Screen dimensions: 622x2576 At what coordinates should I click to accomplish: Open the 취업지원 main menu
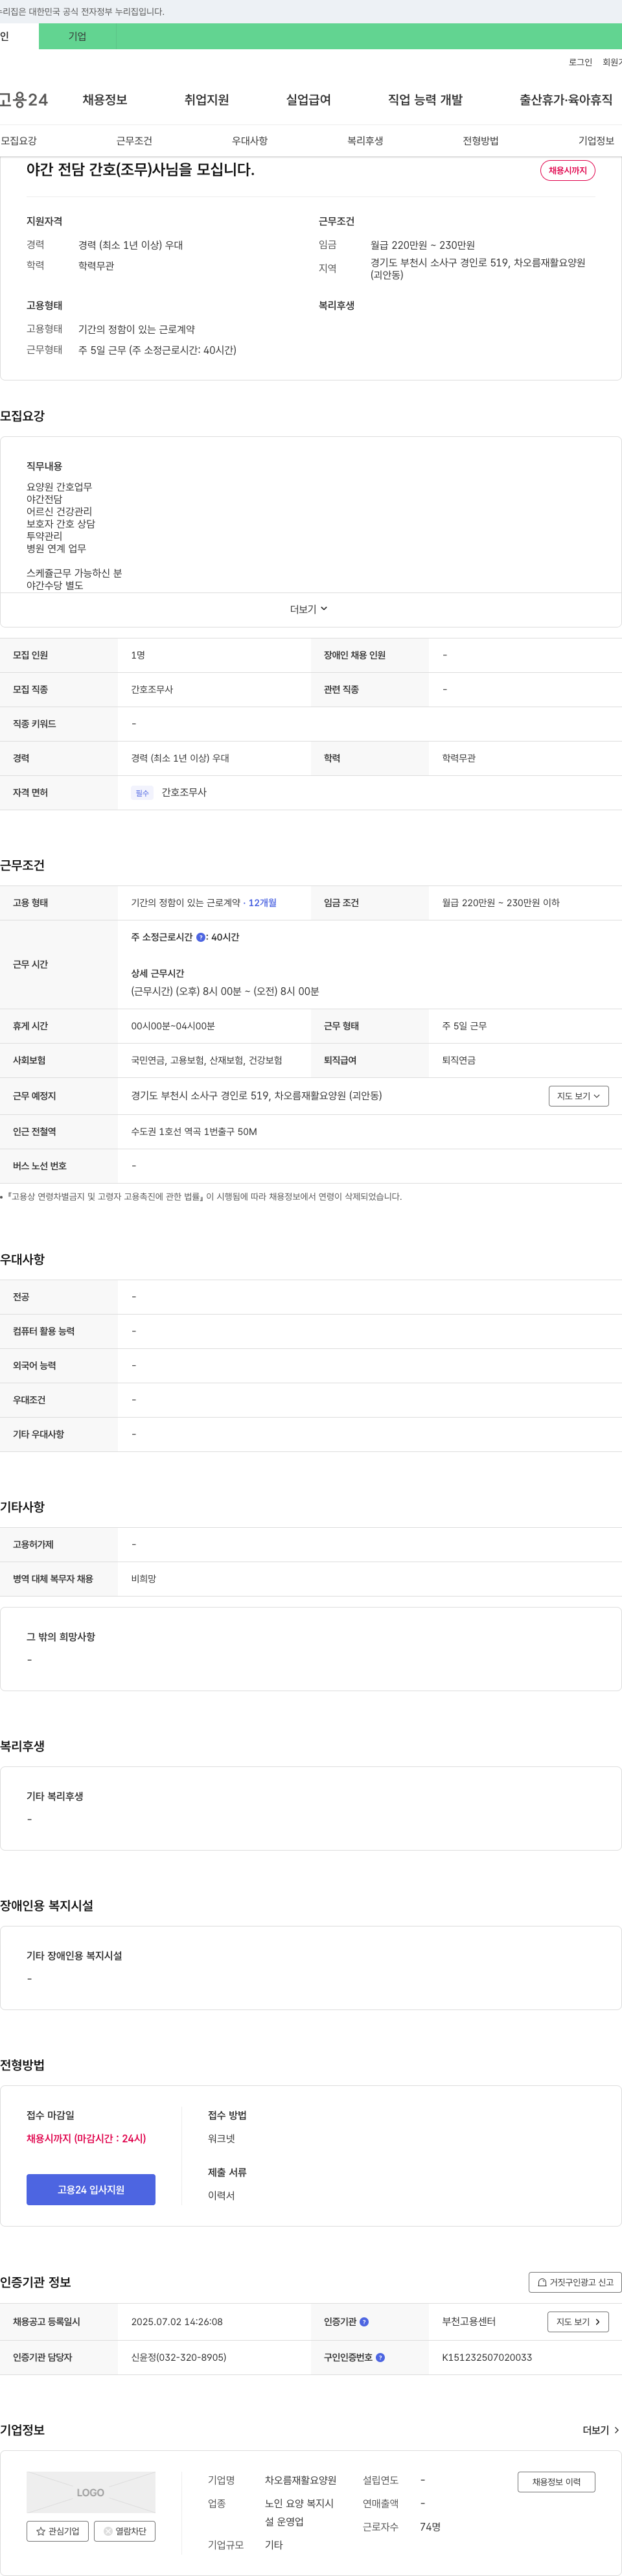[207, 100]
